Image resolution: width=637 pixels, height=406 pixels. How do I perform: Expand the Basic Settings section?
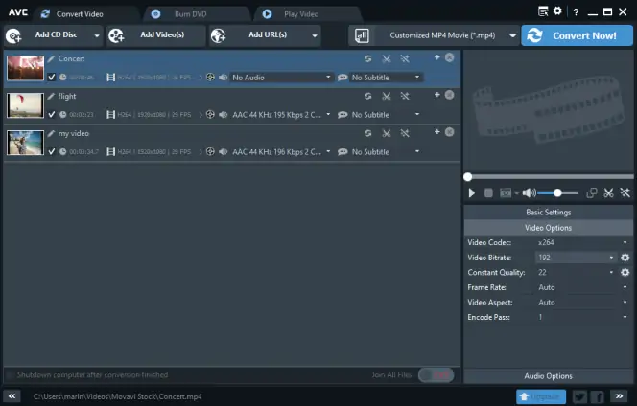[549, 213]
